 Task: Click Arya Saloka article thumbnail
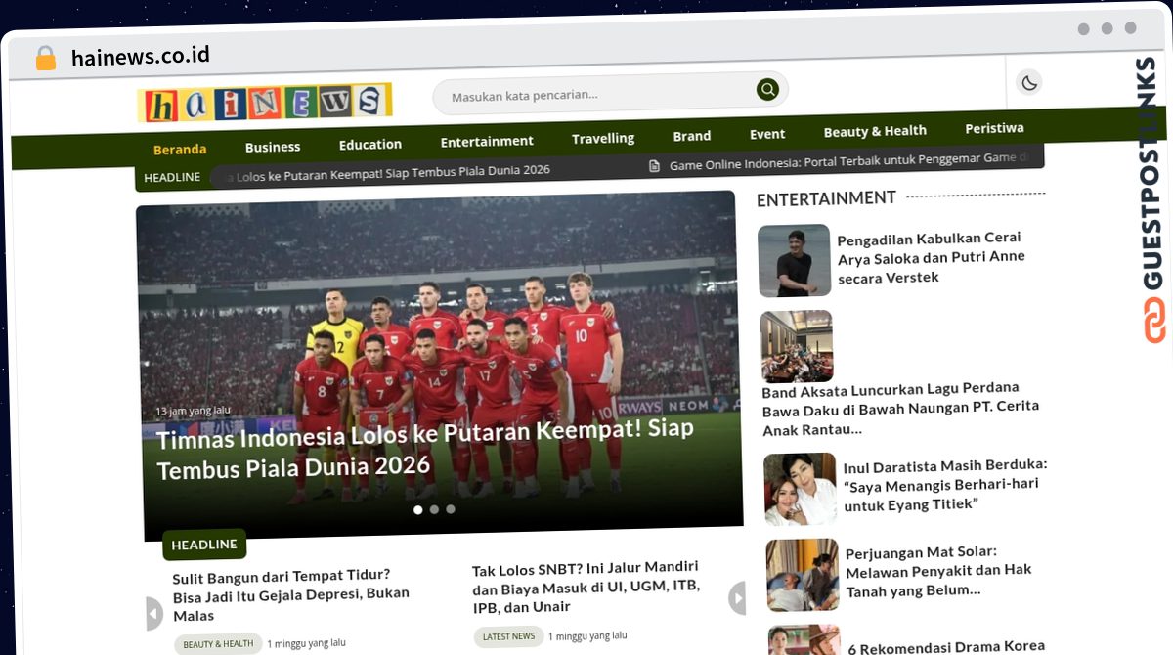coord(795,261)
